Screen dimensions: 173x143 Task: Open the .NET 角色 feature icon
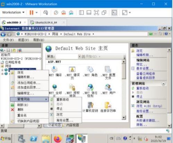click(x=90, y=71)
